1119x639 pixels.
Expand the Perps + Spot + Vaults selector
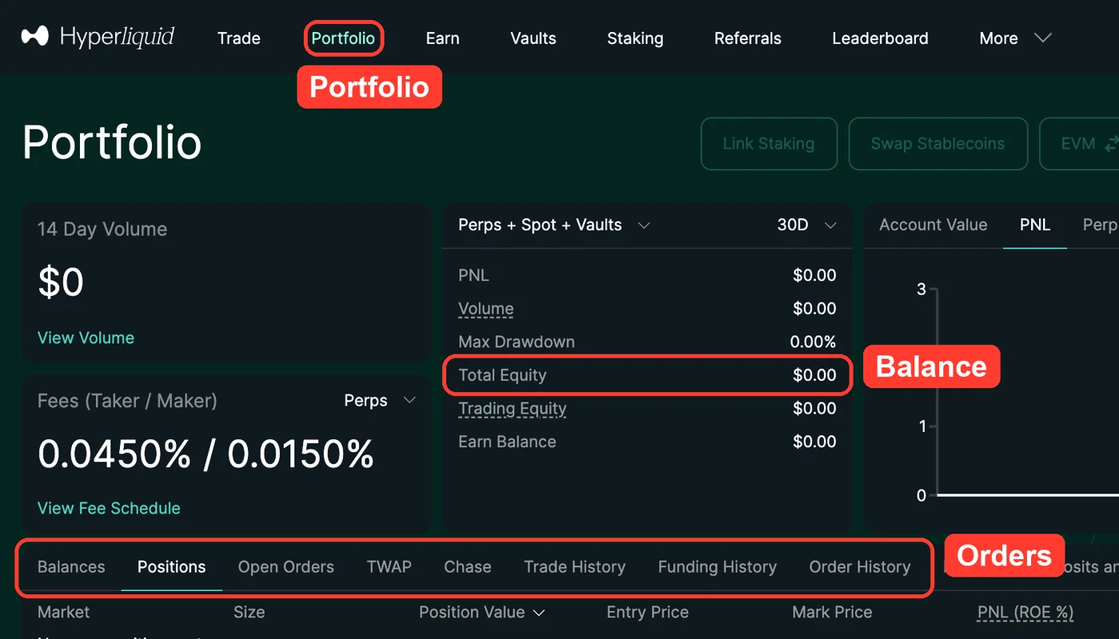tap(554, 225)
